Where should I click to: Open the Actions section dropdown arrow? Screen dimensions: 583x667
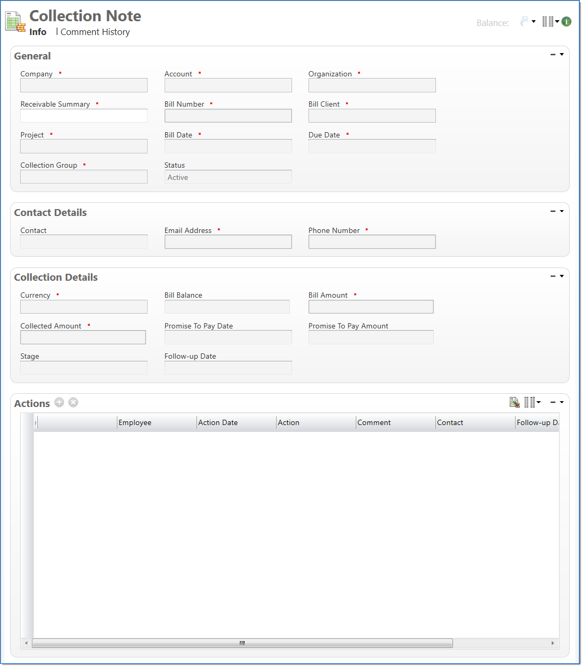pos(562,403)
